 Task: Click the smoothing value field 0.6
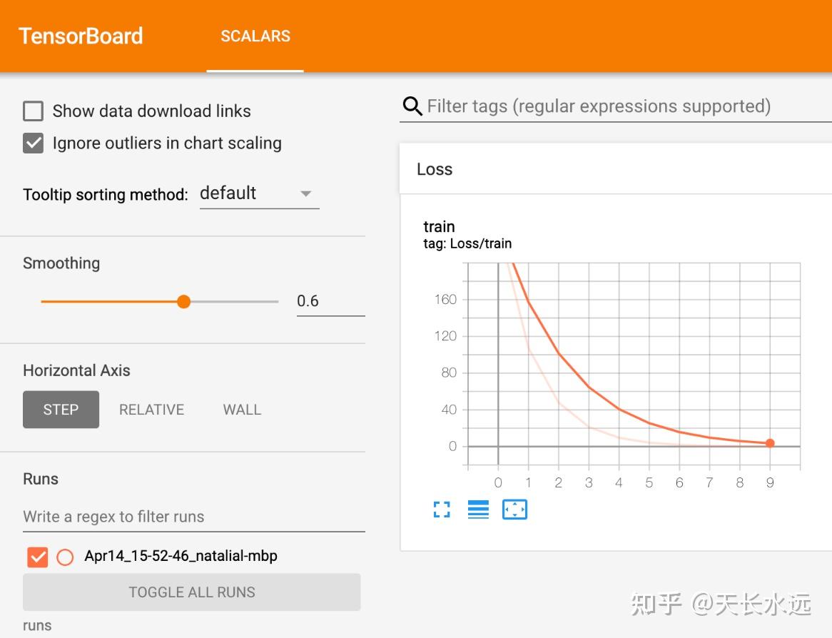point(330,301)
